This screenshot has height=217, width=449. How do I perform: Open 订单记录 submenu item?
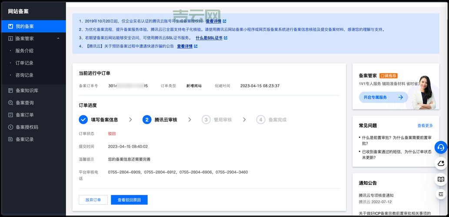[x=24, y=63]
